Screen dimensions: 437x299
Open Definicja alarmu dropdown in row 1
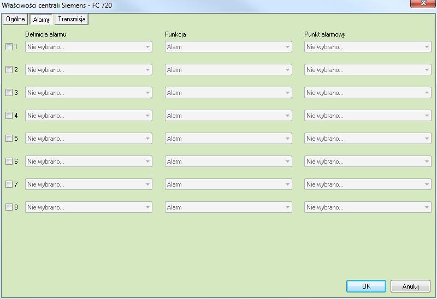click(x=88, y=47)
